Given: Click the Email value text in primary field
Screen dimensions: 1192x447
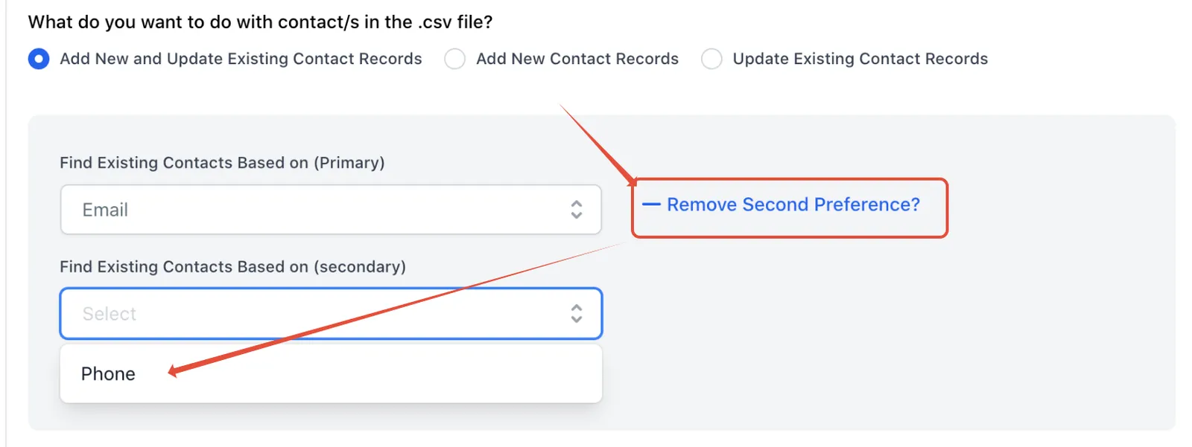Looking at the screenshot, I should tap(105, 210).
